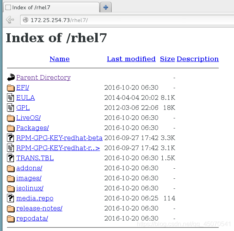Open the media.repo file link

tap(35, 198)
